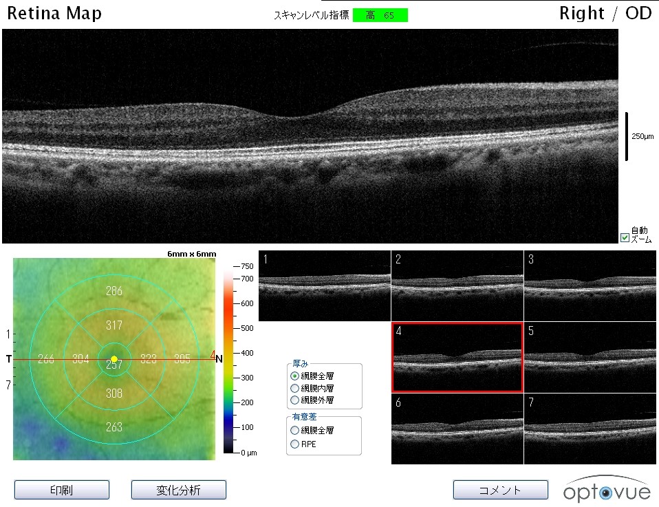Click the Optovue logo
The height and width of the screenshot is (507, 659).
[606, 489]
